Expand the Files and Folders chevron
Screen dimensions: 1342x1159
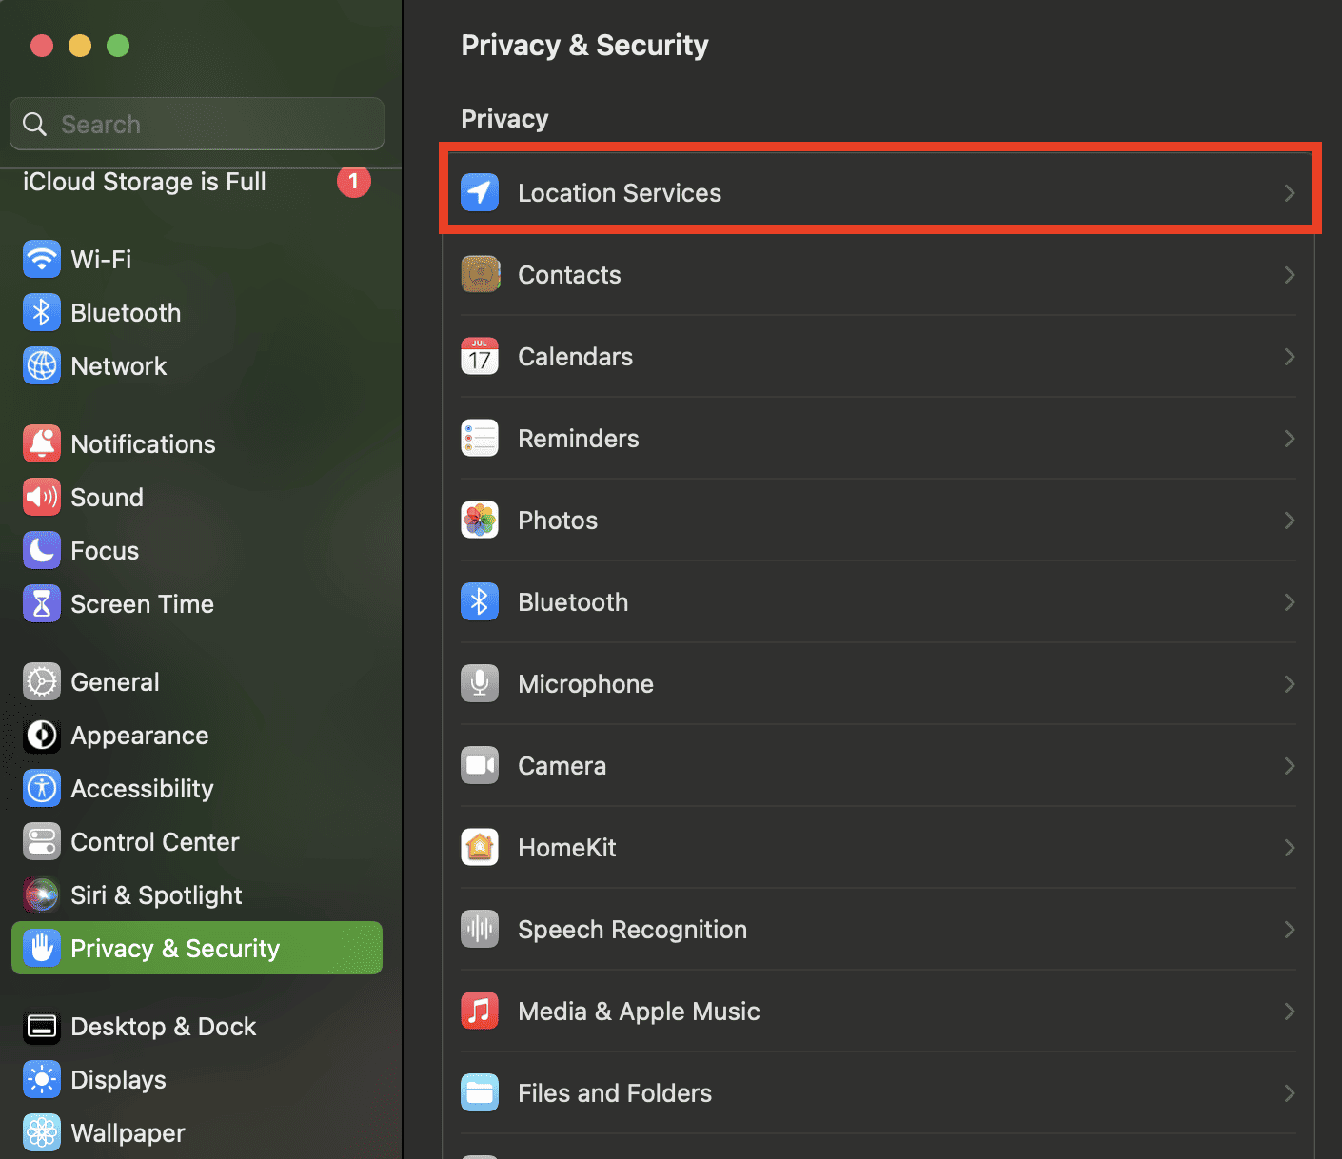click(x=1290, y=1093)
